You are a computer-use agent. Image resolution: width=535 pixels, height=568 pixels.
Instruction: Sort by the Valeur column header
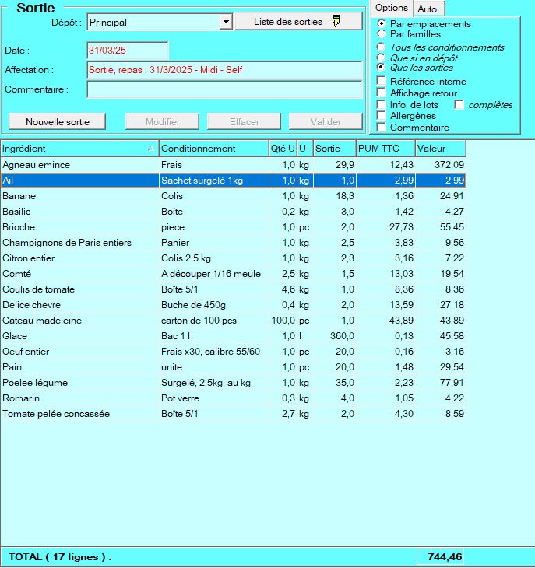440,149
